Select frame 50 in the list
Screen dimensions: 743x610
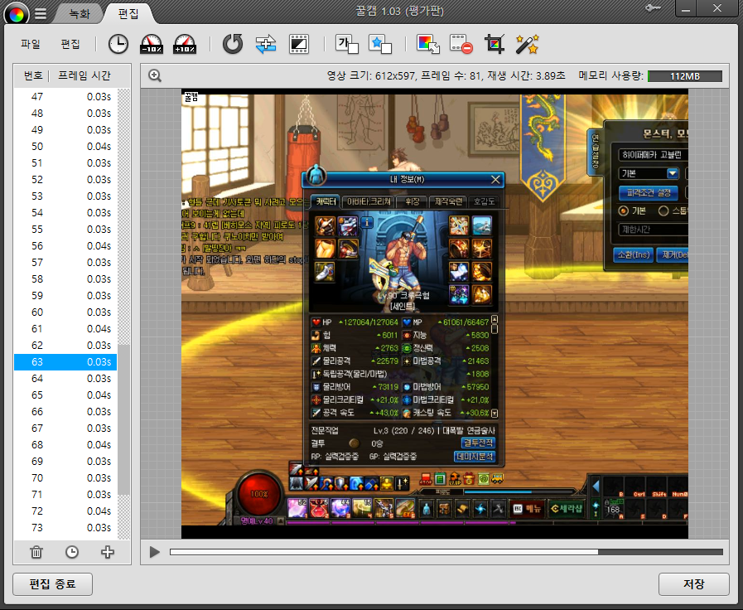click(x=65, y=147)
